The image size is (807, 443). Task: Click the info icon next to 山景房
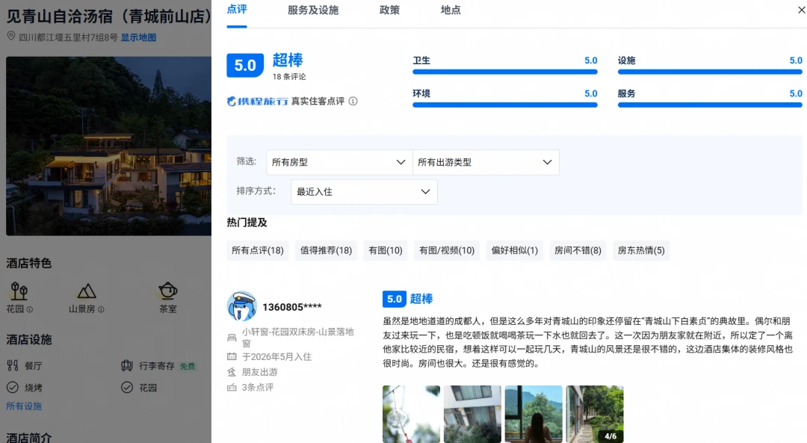point(101,309)
